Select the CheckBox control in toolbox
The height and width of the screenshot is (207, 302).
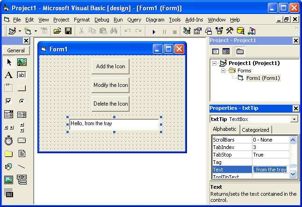click(x=8, y=101)
